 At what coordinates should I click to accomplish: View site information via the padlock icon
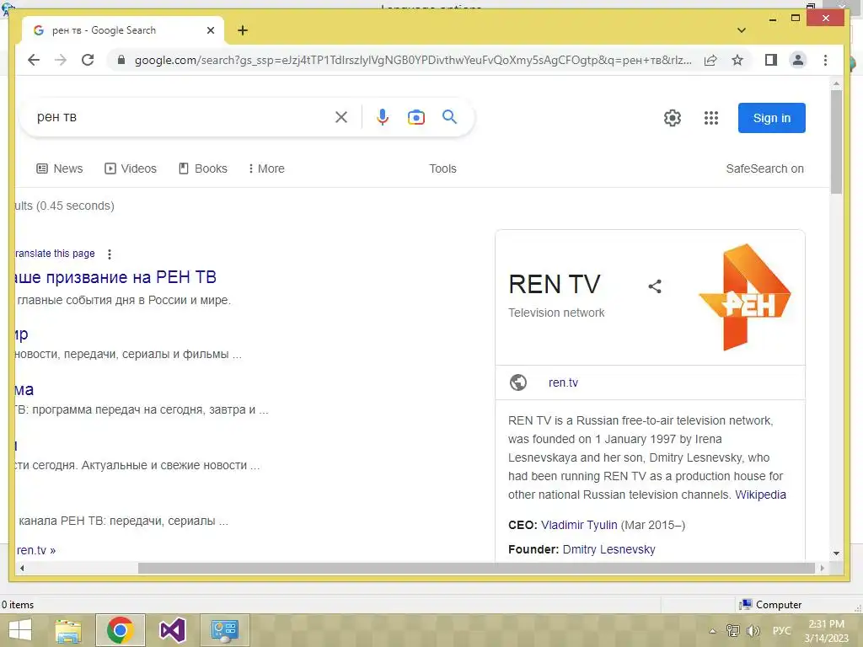click(121, 60)
